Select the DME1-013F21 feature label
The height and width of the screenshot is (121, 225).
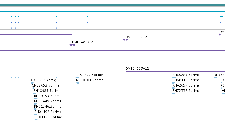pyautogui.click(x=84, y=42)
